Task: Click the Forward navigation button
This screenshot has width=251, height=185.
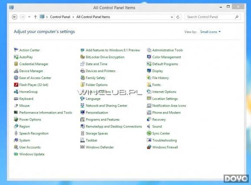Action: (23, 17)
